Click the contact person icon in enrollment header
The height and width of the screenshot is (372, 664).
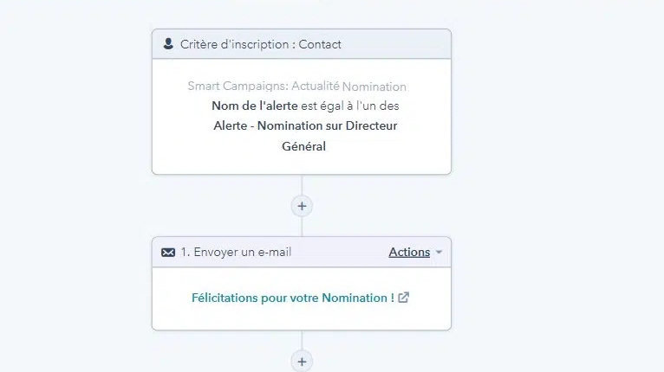(168, 44)
